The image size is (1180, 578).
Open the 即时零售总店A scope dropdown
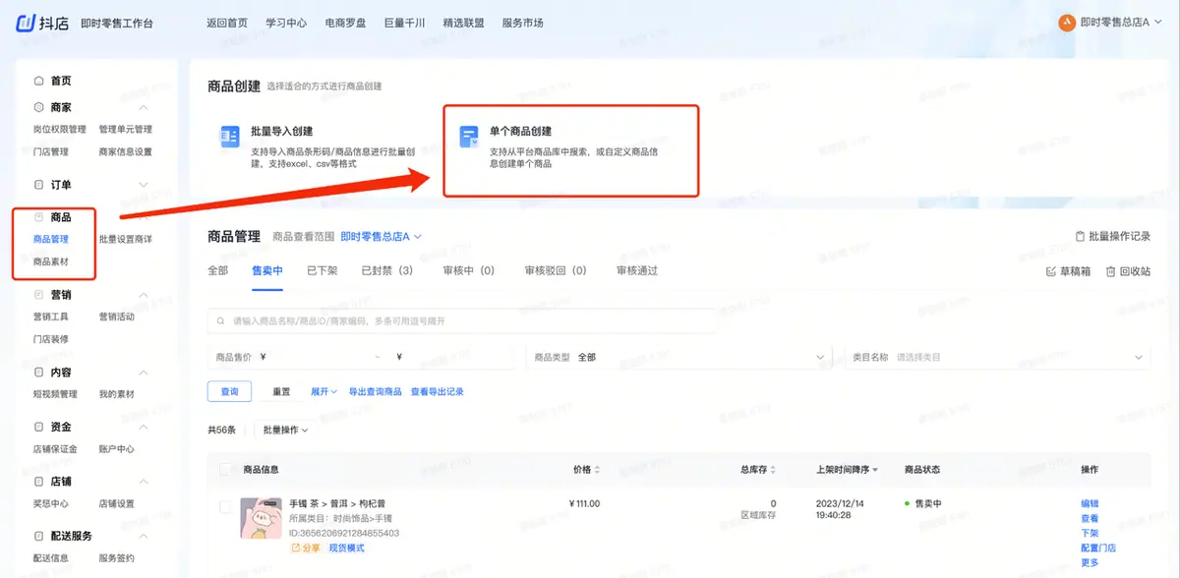[382, 236]
